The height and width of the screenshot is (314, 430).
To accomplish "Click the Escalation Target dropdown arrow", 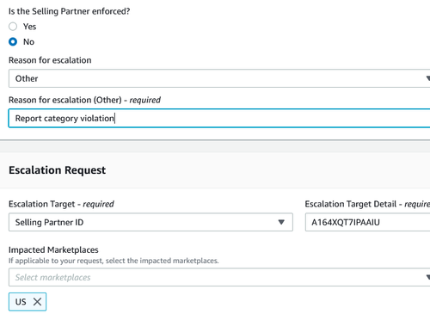I will point(281,222).
